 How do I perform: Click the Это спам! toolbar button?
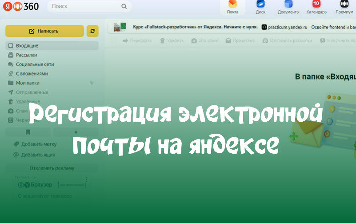click(205, 40)
